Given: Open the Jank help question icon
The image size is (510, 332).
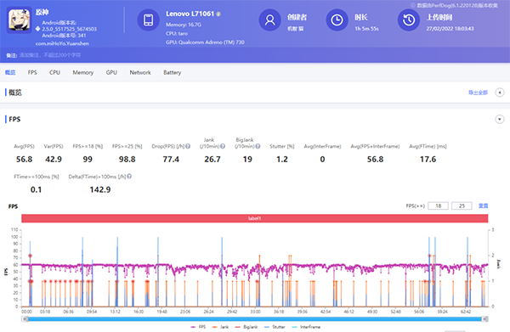Looking at the screenshot, I should (223, 147).
